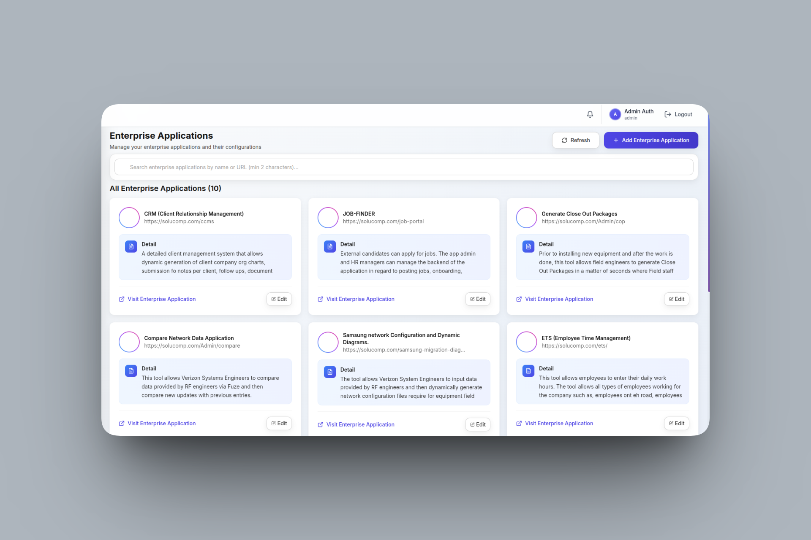
Task: Click the Compare Network Data Detail icon
Action: click(x=131, y=371)
